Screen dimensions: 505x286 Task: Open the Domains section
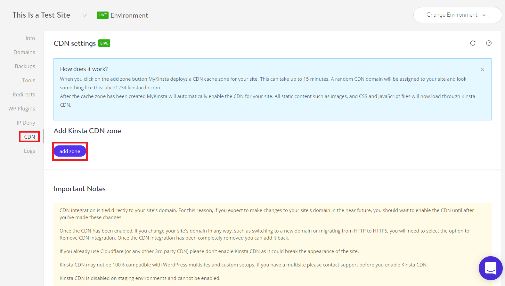click(24, 52)
